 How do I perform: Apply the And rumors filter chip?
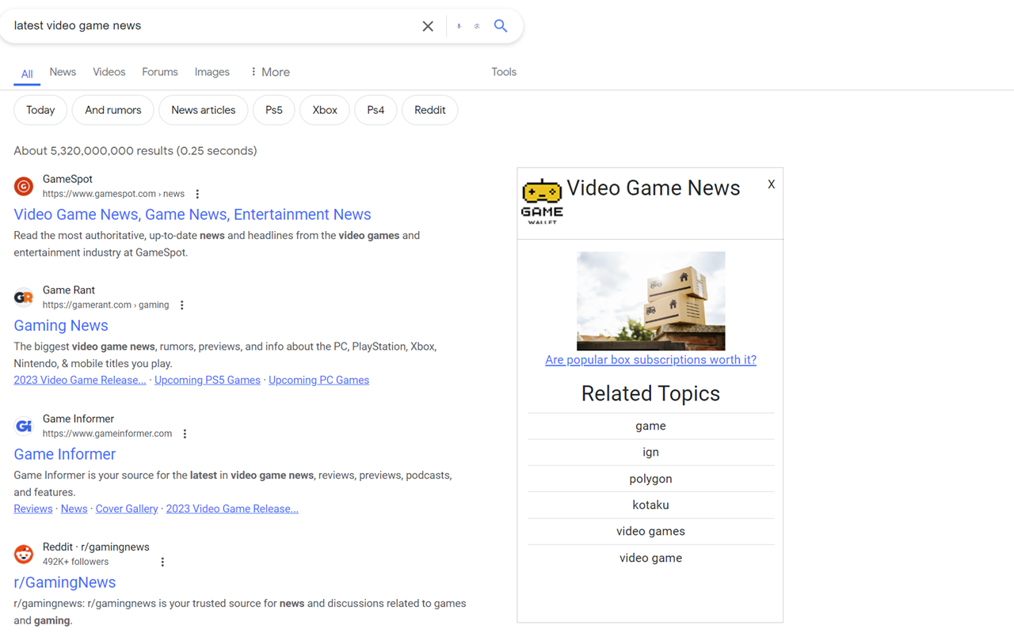coord(113,110)
